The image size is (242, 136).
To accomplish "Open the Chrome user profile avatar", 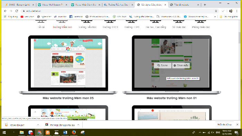I will 231,11.
